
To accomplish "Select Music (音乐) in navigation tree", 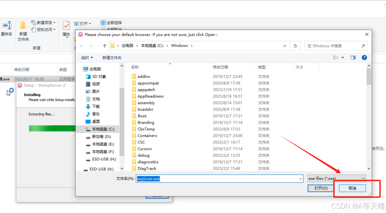I will tap(93, 114).
